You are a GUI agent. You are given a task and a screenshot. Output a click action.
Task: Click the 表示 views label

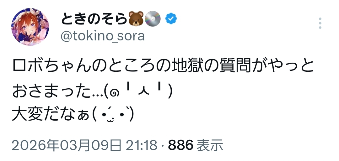pyautogui.click(x=210, y=145)
